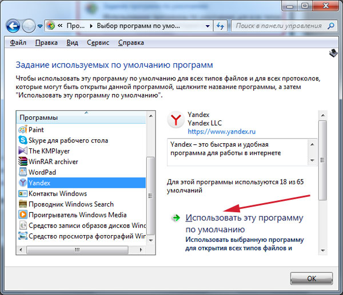This screenshot has height=295, width=343.
Task: Open the Справка menu
Action: (x=131, y=43)
